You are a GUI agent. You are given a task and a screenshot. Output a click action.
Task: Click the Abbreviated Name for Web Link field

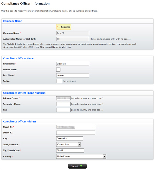pos(73,39)
